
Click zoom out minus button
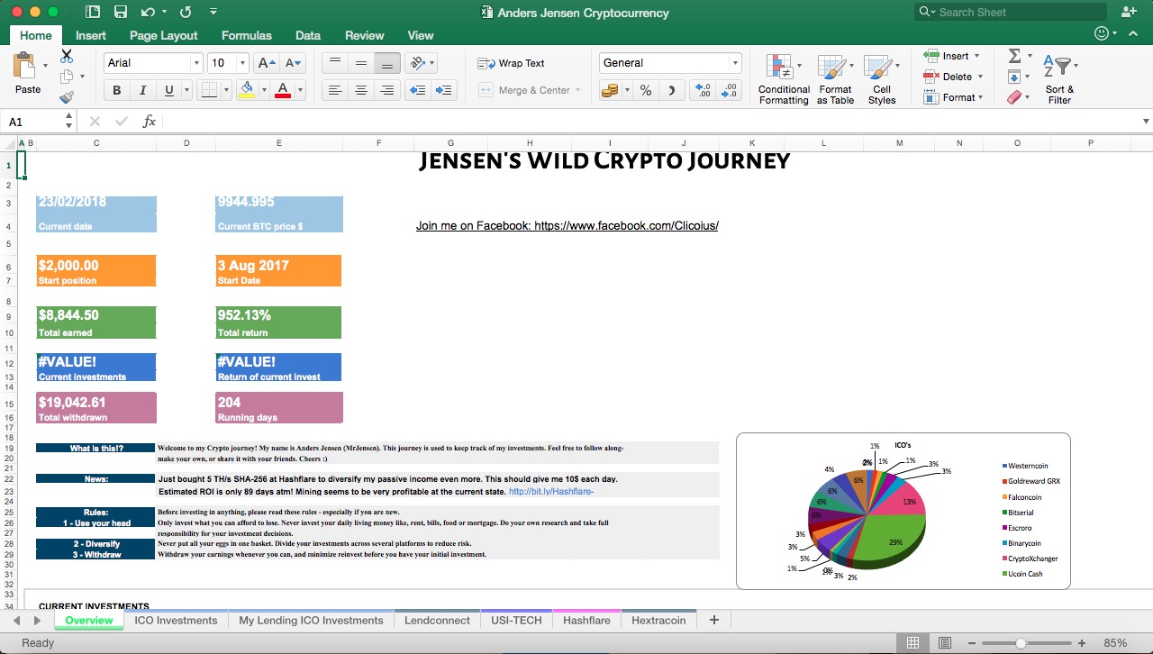pos(973,643)
